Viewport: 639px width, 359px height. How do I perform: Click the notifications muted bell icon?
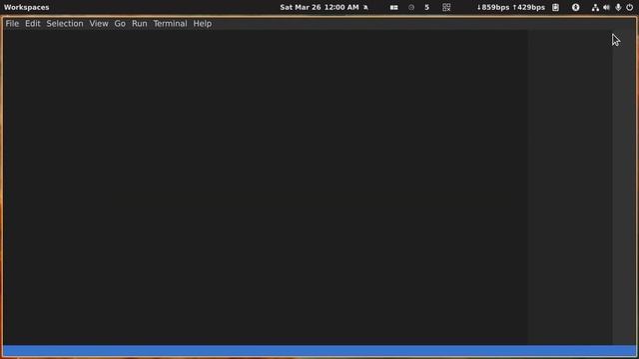click(365, 7)
